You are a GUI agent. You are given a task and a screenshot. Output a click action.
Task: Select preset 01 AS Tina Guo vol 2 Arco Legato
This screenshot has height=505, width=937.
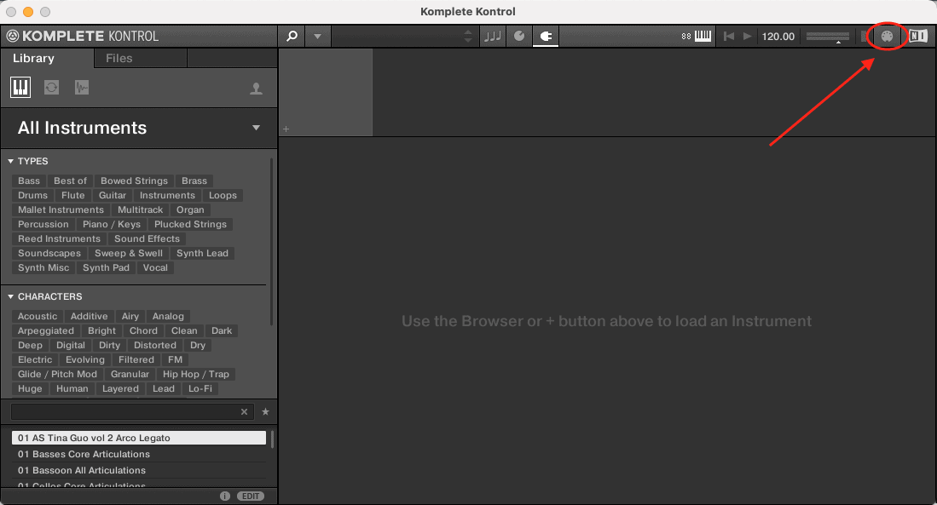click(x=139, y=438)
